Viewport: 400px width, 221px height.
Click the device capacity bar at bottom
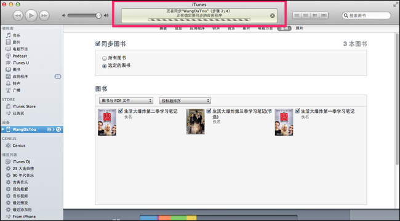218,218
